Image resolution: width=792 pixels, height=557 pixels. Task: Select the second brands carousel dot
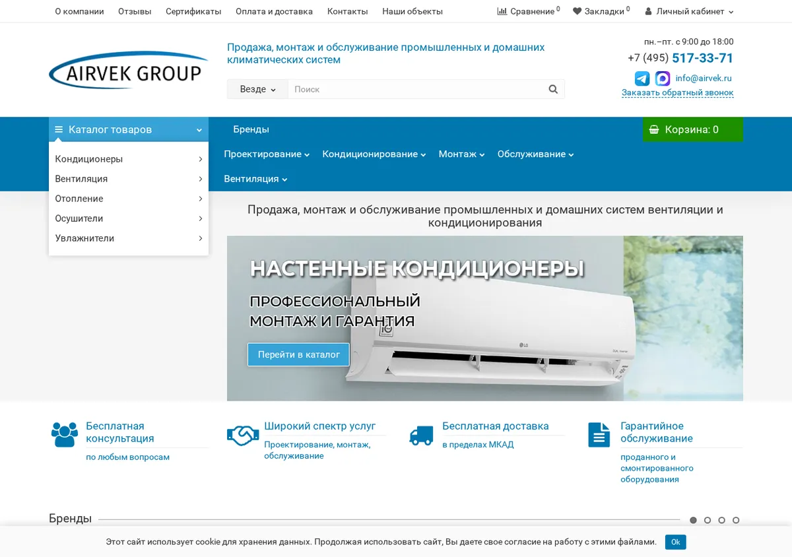[x=708, y=520]
